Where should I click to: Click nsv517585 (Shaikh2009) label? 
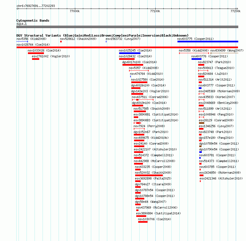click(152, 109)
